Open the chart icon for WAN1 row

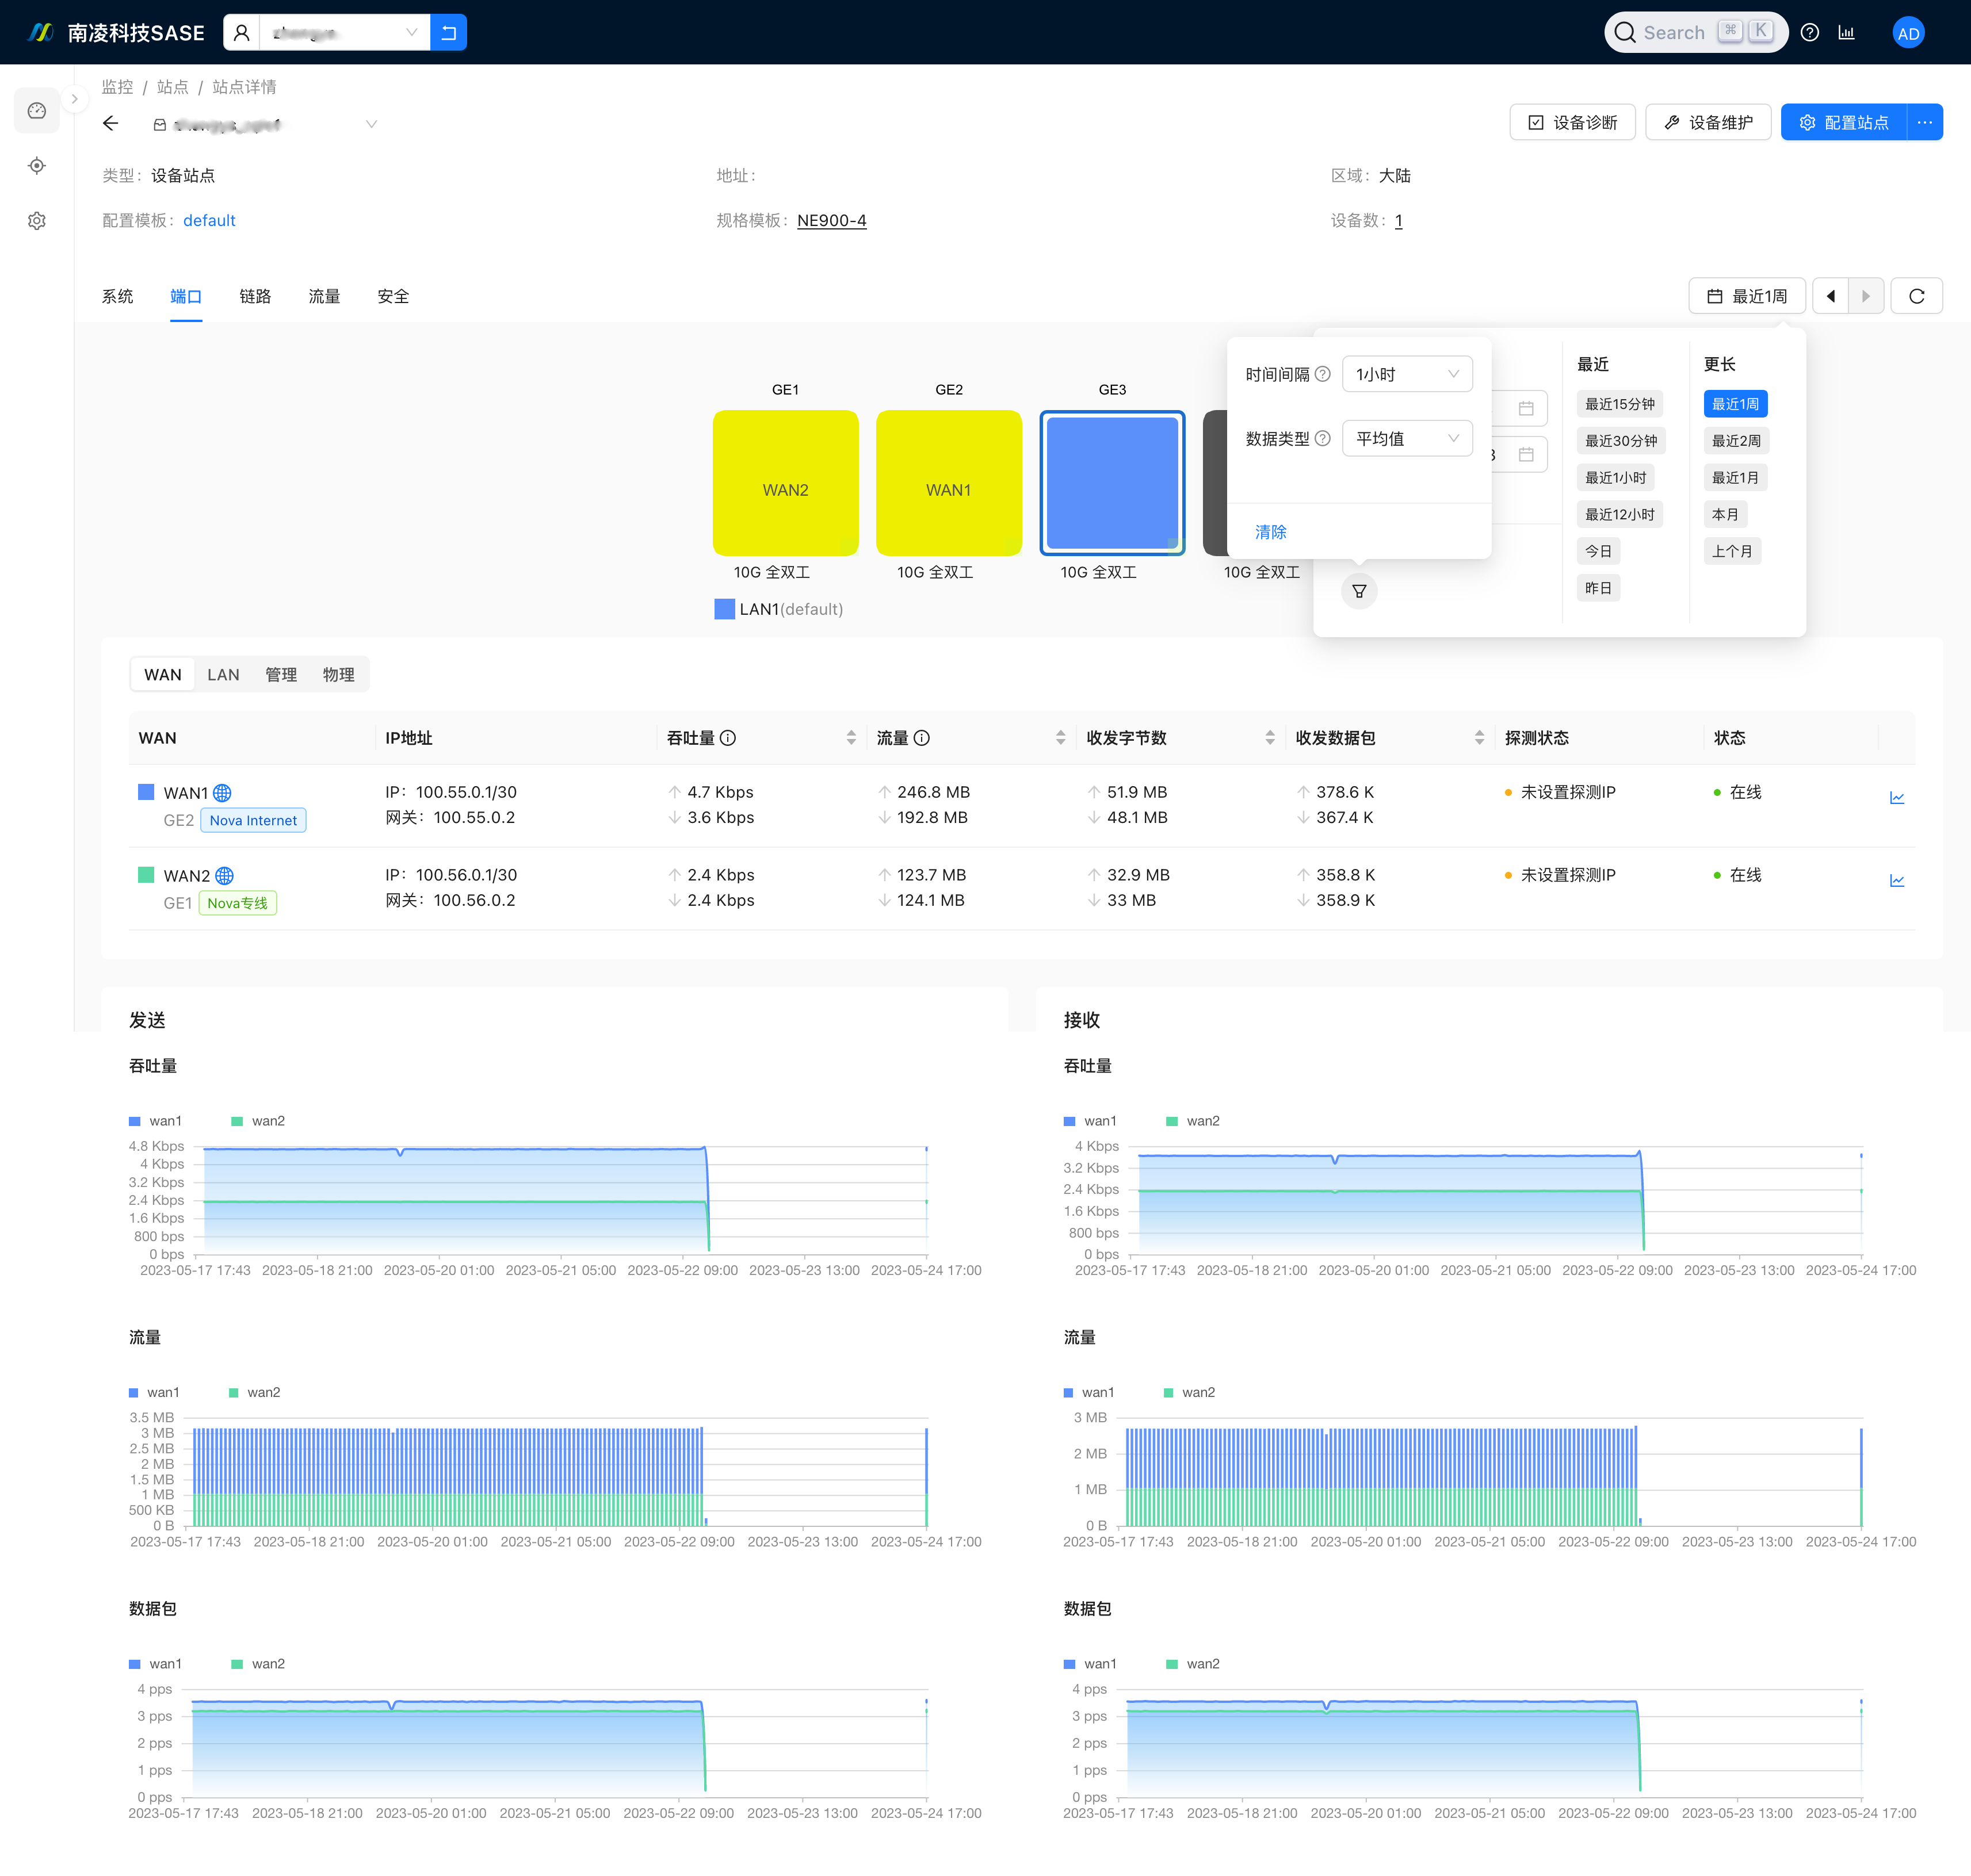[1897, 798]
